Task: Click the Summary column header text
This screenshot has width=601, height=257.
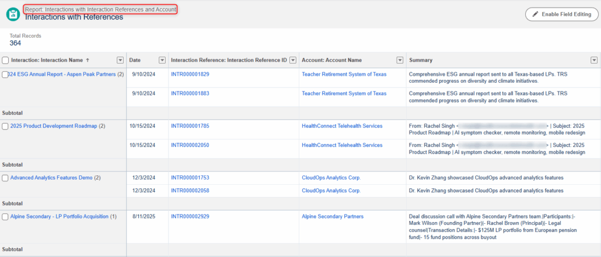Action: point(421,60)
